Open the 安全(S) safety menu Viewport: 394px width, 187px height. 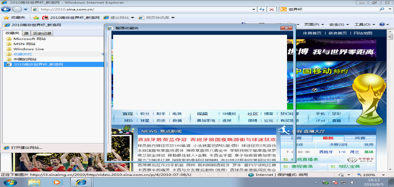(339, 25)
